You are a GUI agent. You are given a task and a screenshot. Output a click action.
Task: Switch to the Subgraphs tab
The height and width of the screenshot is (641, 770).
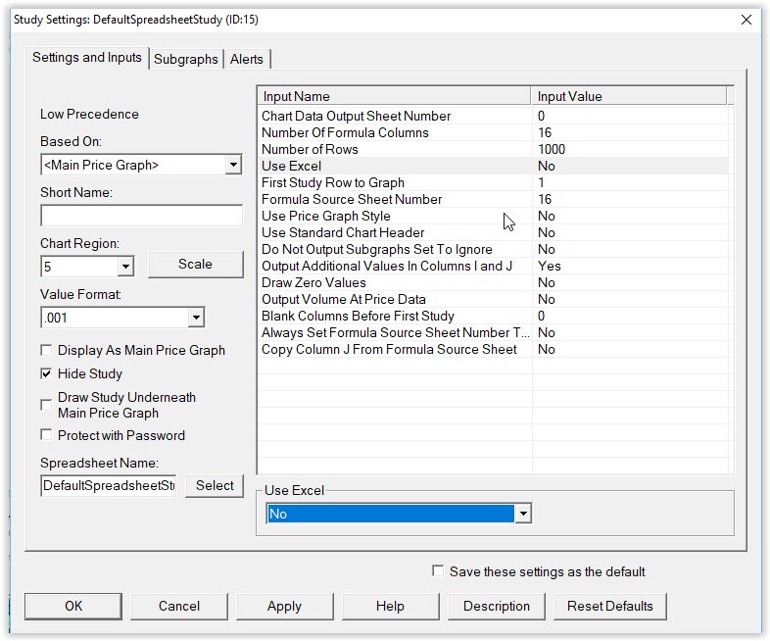click(x=185, y=60)
